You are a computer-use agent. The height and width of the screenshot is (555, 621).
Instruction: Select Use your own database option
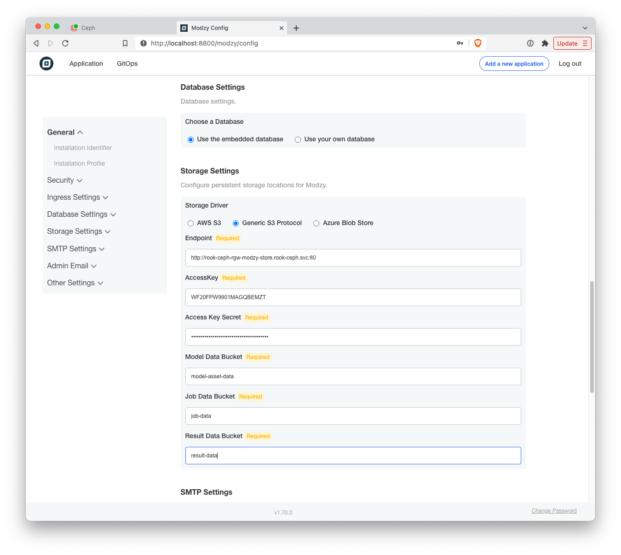coord(298,139)
